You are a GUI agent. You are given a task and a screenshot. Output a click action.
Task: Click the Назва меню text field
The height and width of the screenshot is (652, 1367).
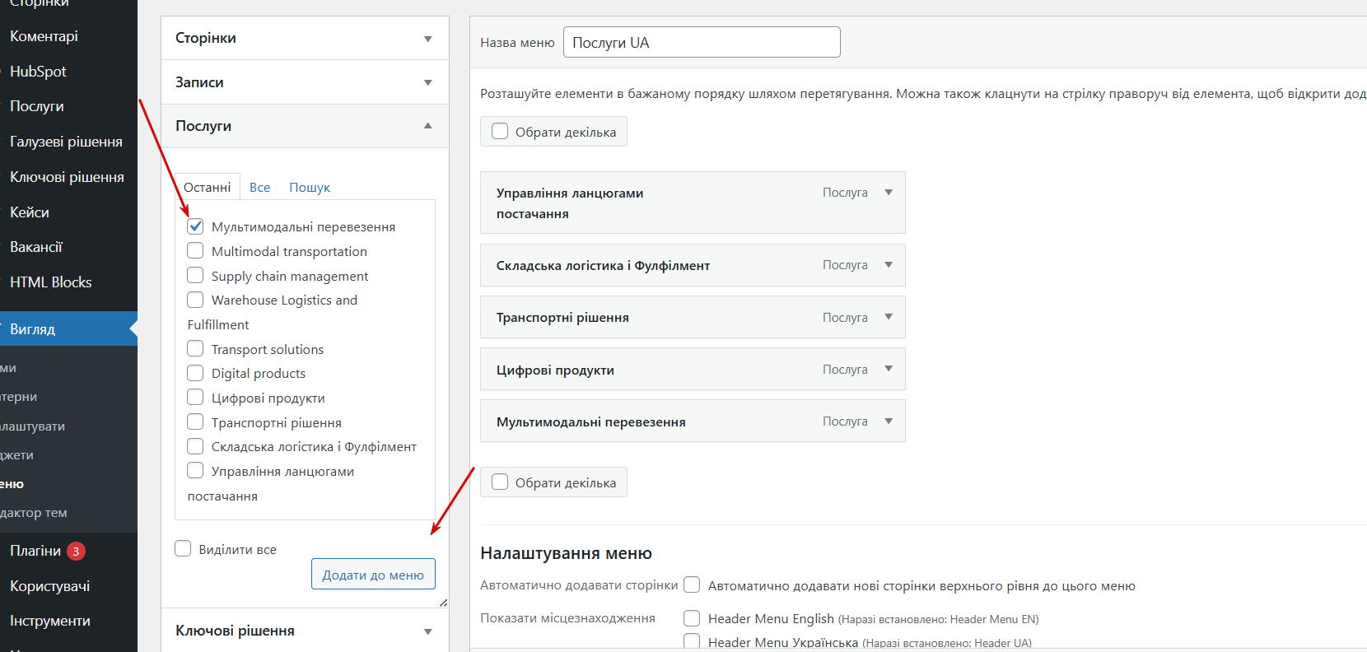pos(701,42)
